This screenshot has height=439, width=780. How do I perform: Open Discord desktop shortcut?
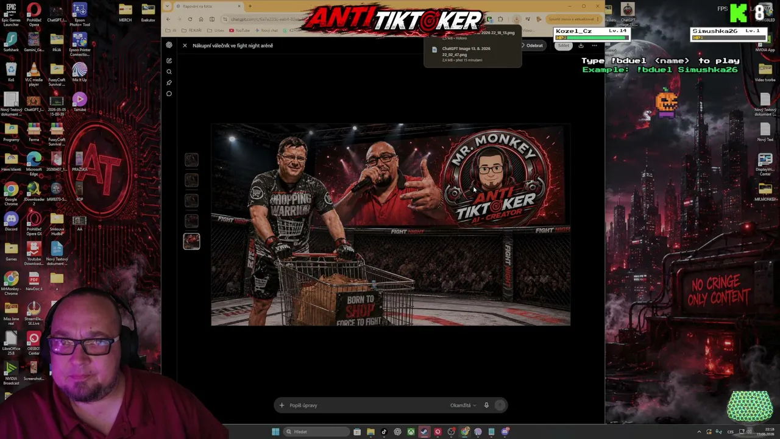point(11,222)
